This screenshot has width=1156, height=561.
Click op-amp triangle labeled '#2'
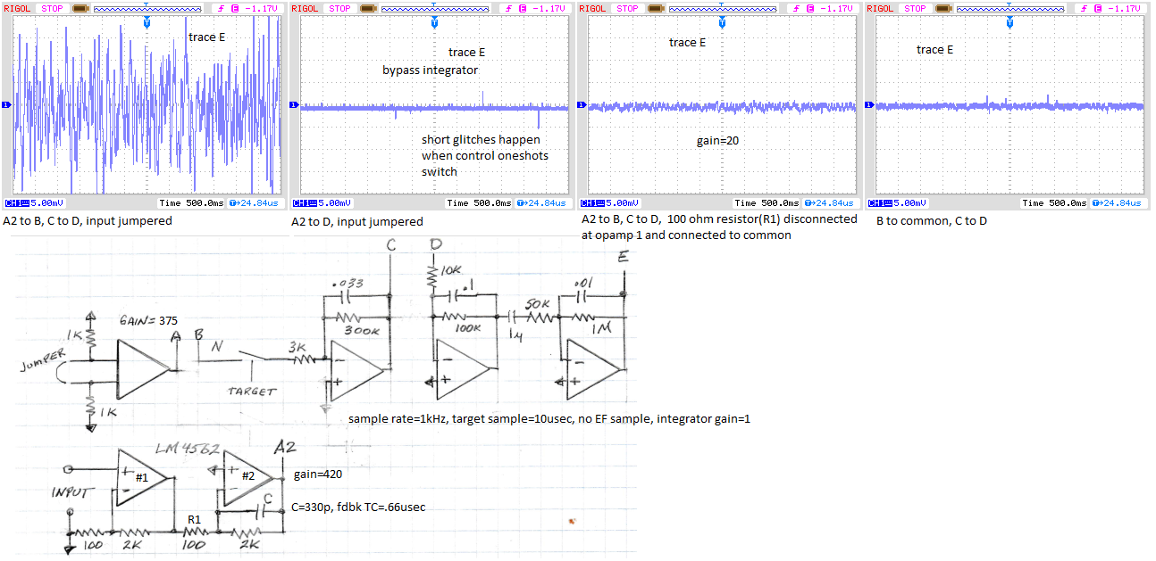[x=248, y=477]
